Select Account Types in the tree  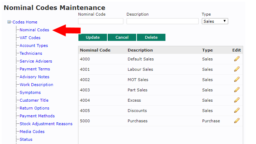(x=34, y=46)
